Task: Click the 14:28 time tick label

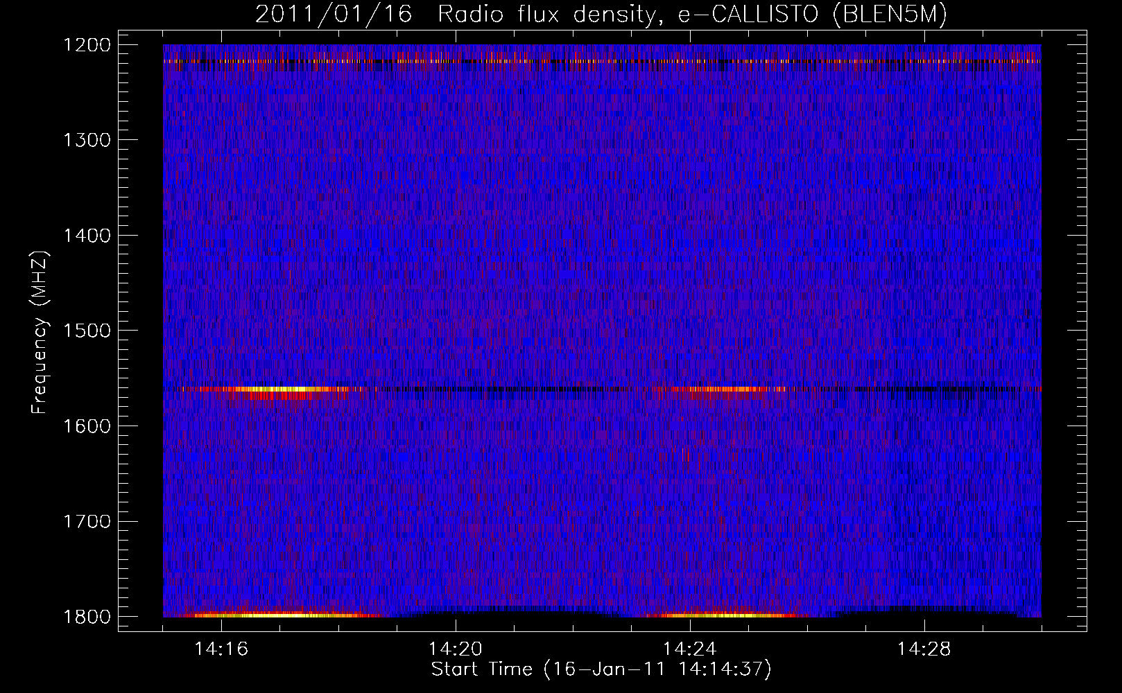Action: click(x=924, y=649)
